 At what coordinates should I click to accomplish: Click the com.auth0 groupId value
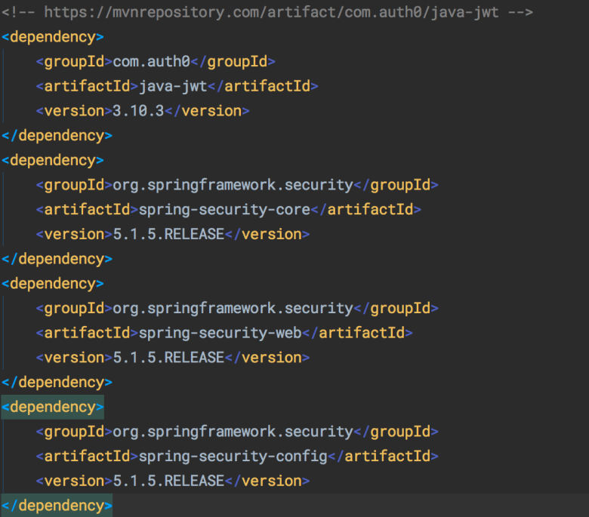pos(151,62)
